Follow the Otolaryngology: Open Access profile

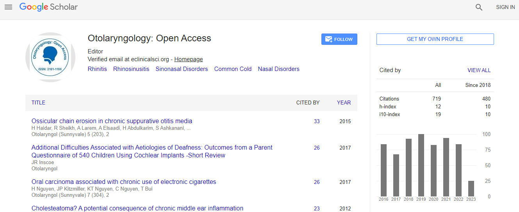(339, 39)
